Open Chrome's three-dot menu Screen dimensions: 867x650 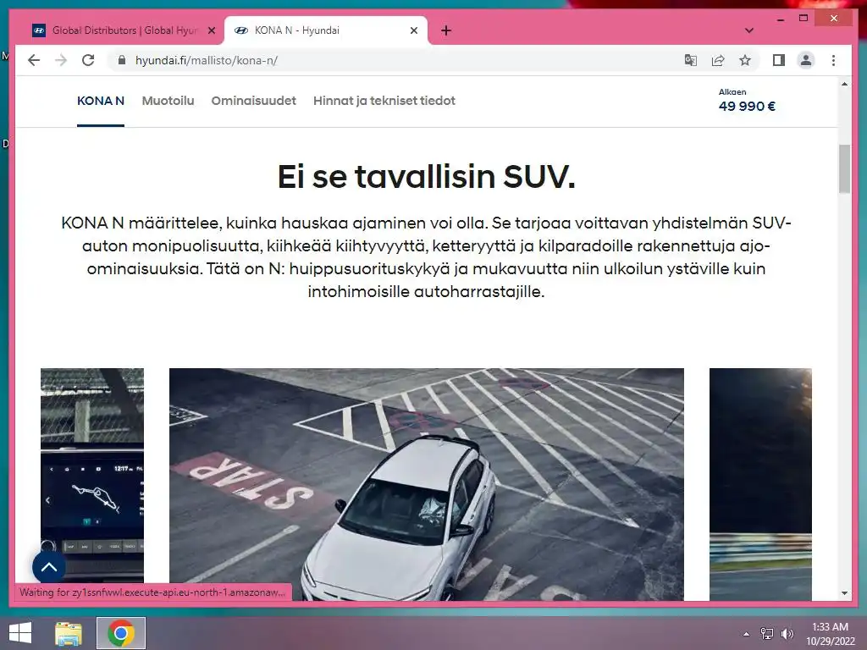833,60
